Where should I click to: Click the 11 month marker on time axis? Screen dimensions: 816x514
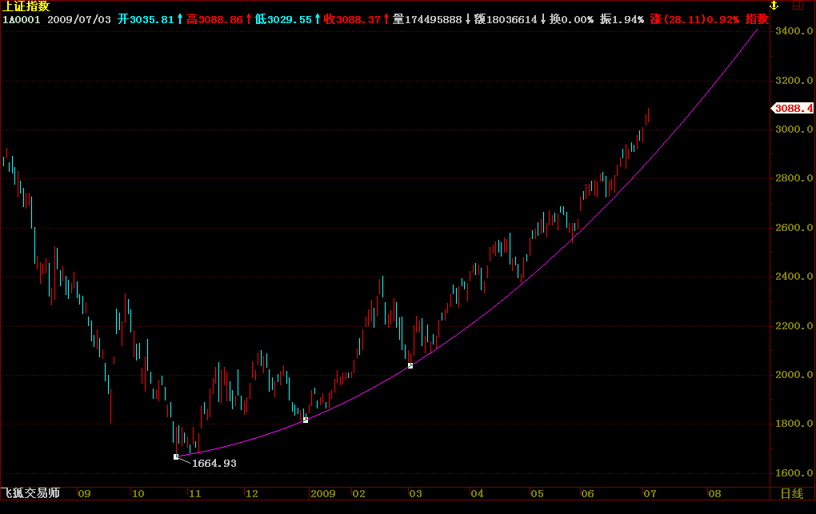(x=194, y=494)
